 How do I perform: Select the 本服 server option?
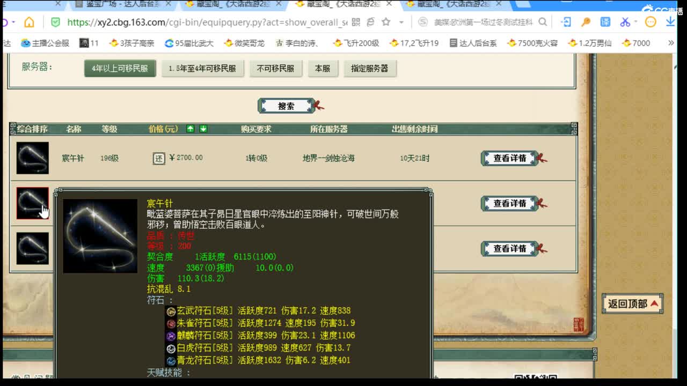[323, 69]
